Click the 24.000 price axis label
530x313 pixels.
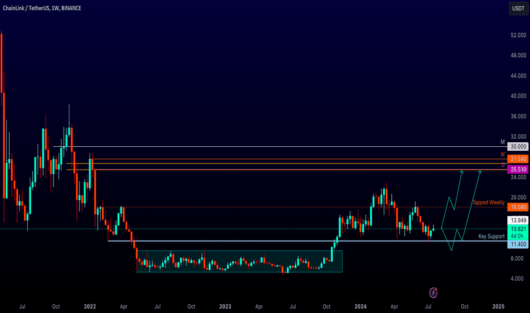coord(519,178)
